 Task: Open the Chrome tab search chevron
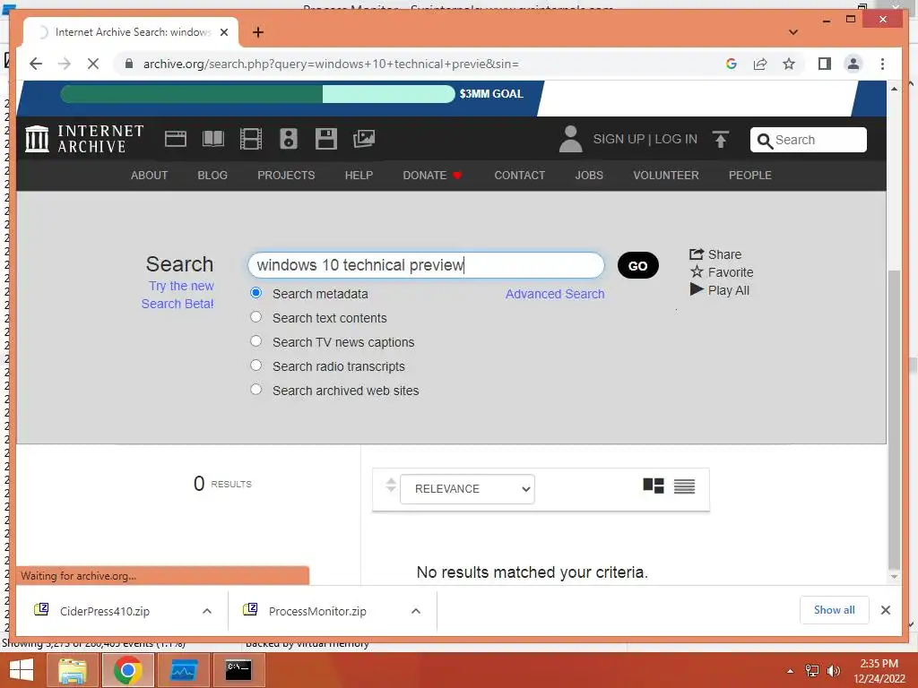click(x=793, y=32)
